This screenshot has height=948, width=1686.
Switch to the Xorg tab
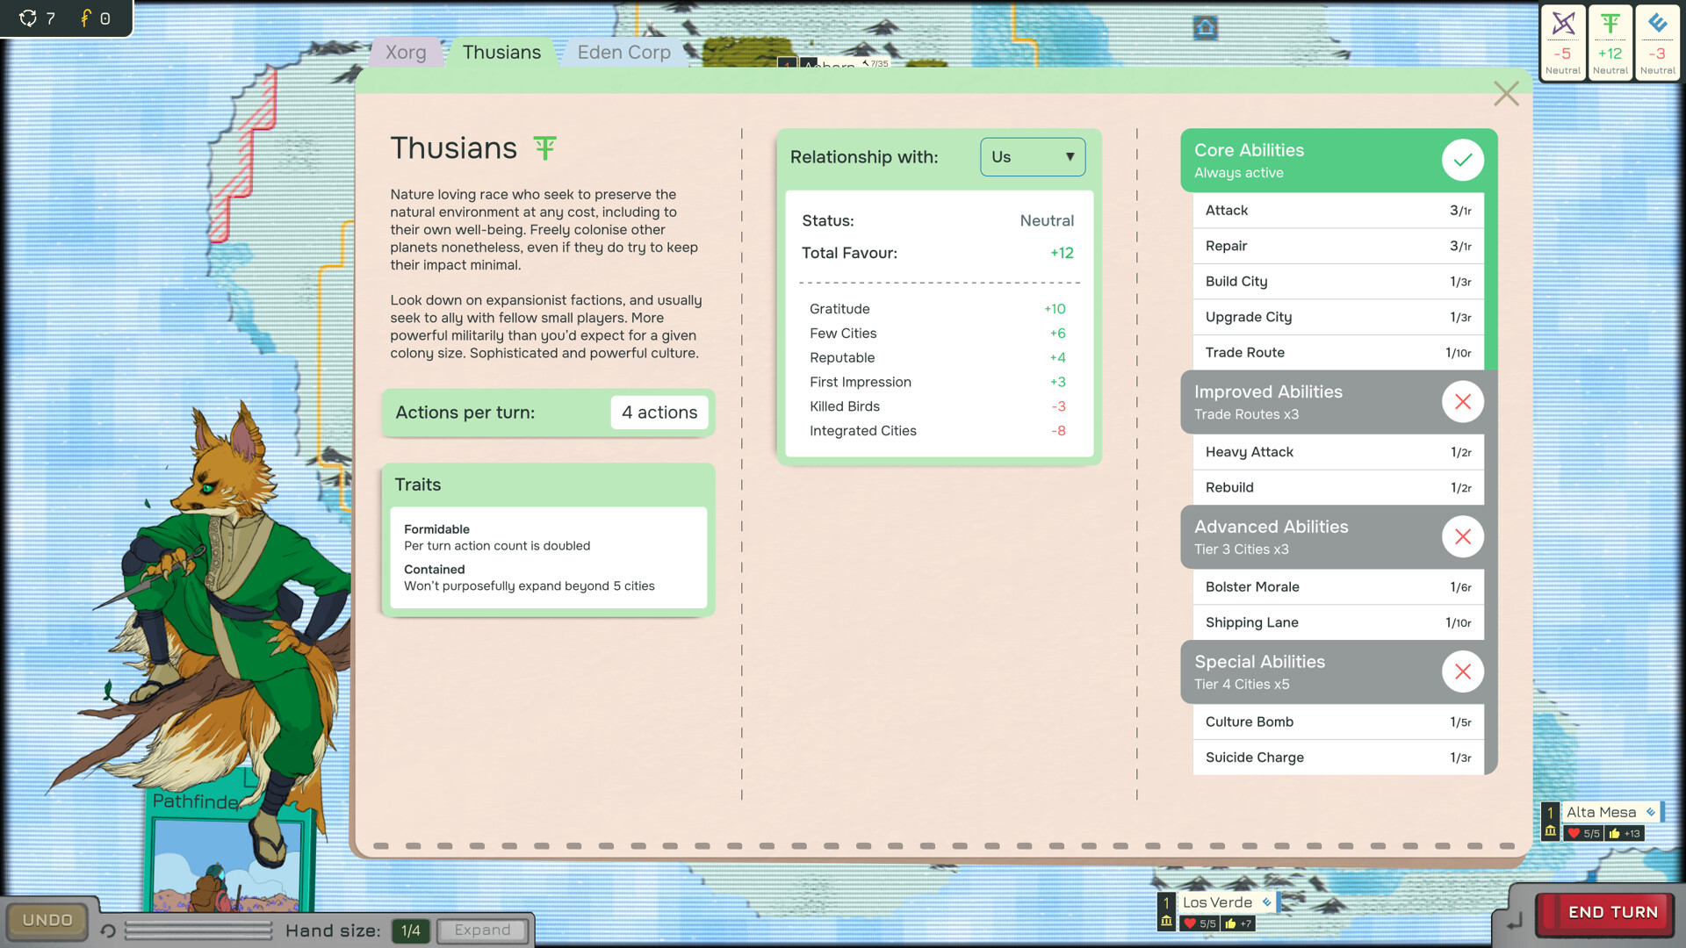[x=406, y=53]
